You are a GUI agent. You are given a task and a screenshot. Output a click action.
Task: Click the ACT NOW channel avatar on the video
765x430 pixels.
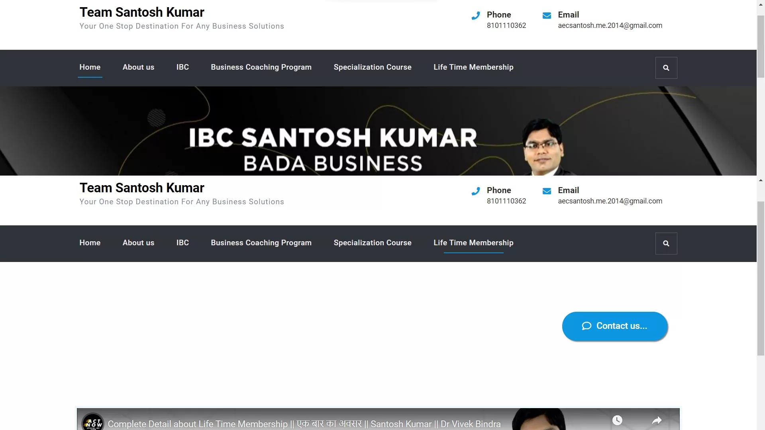tap(93, 422)
